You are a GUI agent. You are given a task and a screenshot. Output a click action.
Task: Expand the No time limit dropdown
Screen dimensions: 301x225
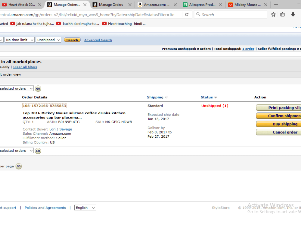(x=20, y=40)
